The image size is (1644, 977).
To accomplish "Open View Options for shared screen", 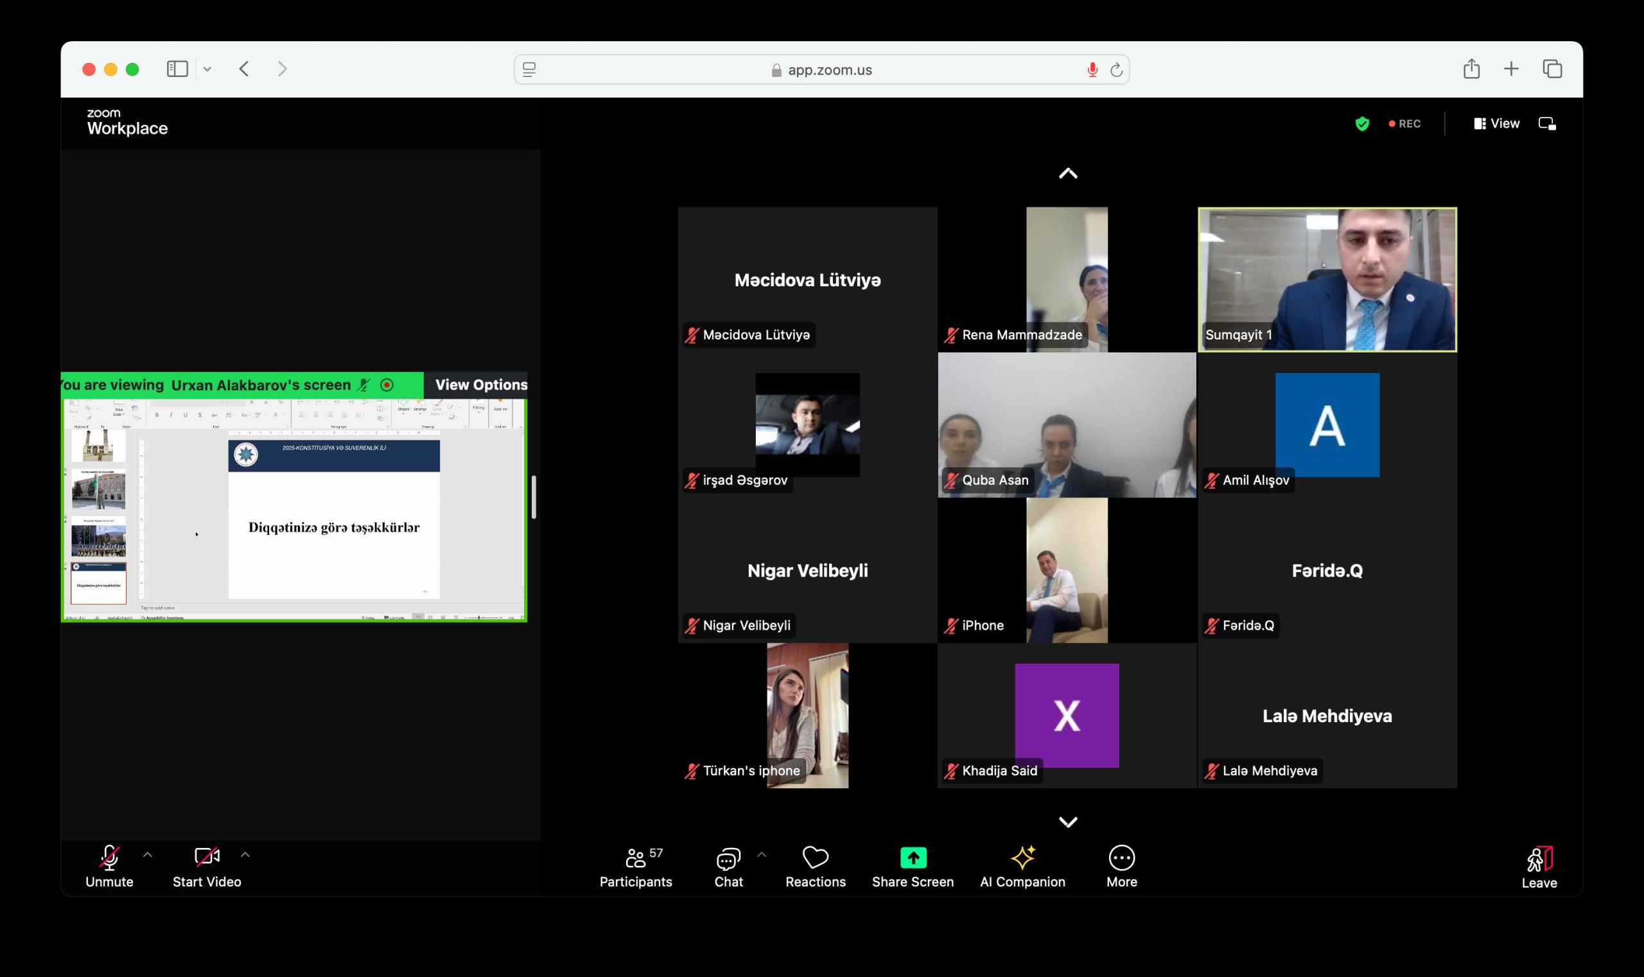I will [480, 385].
